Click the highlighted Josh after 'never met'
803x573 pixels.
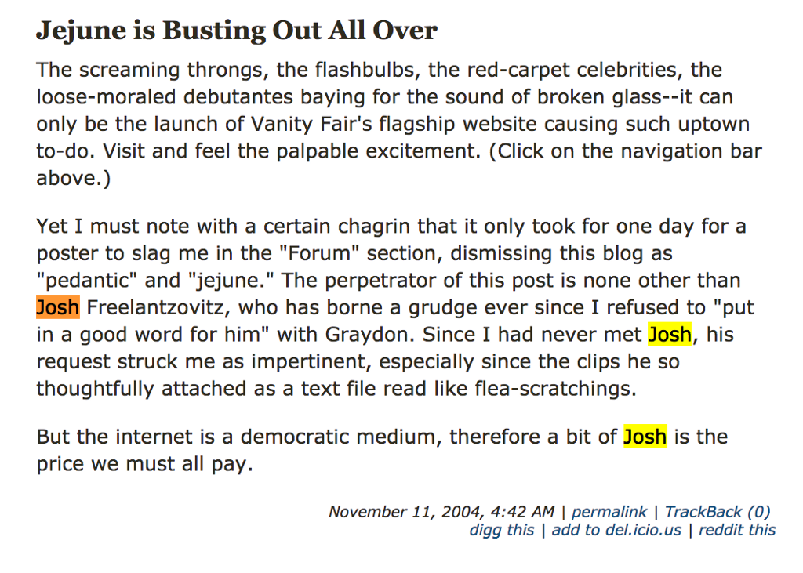point(670,335)
